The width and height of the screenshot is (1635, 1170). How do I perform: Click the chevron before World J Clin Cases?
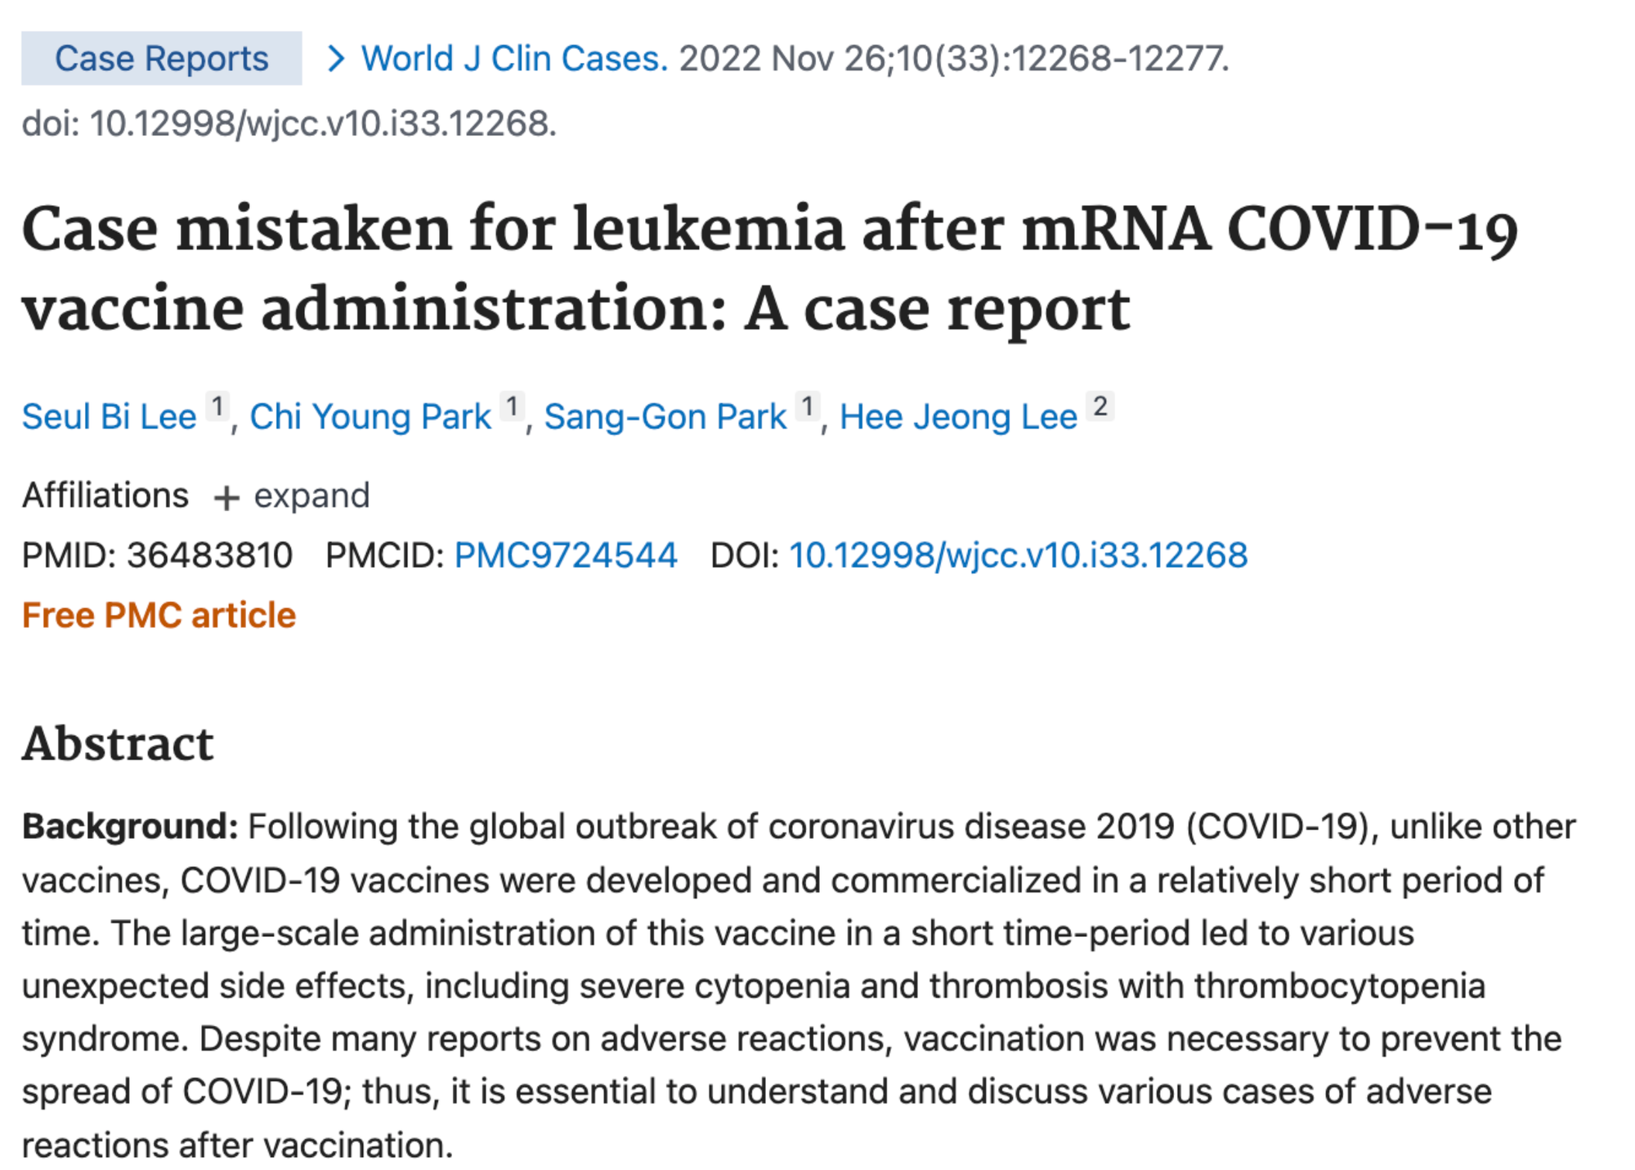[335, 59]
